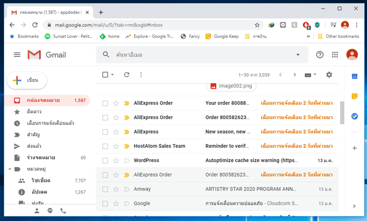Image resolution: width=367 pixels, height=221 pixels.
Task: Open the Fancy bookmark
Action: coord(190,36)
